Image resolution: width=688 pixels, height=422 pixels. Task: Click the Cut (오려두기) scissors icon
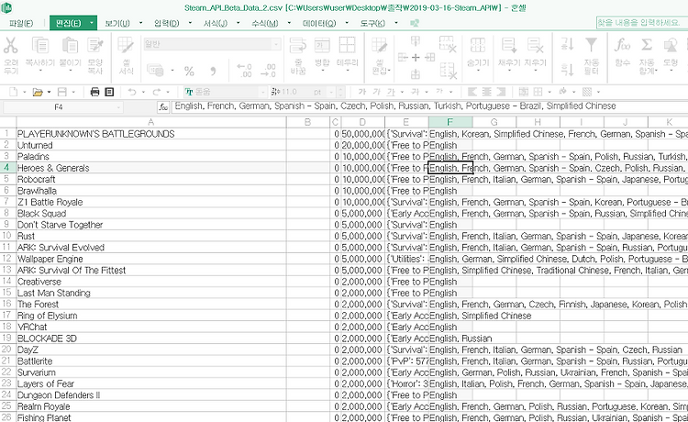click(10, 45)
